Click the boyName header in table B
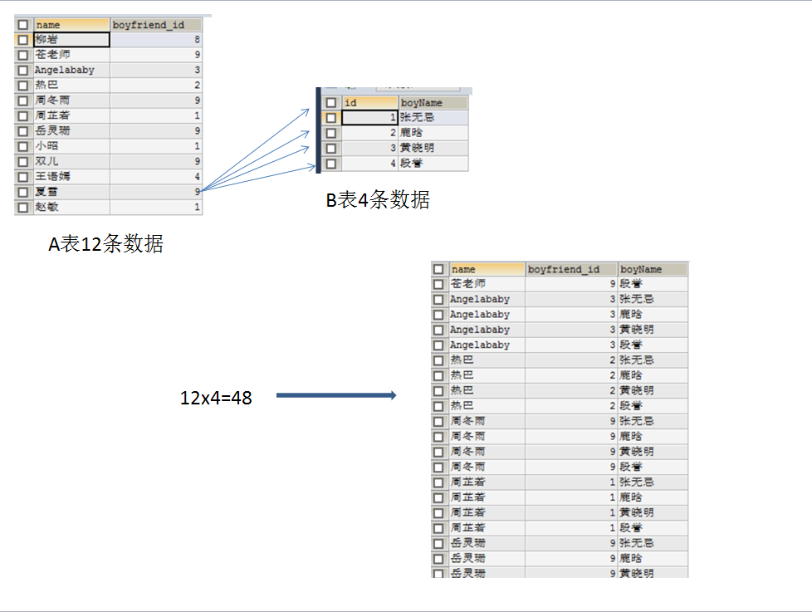Screen dimensions: 812x612 (433, 102)
